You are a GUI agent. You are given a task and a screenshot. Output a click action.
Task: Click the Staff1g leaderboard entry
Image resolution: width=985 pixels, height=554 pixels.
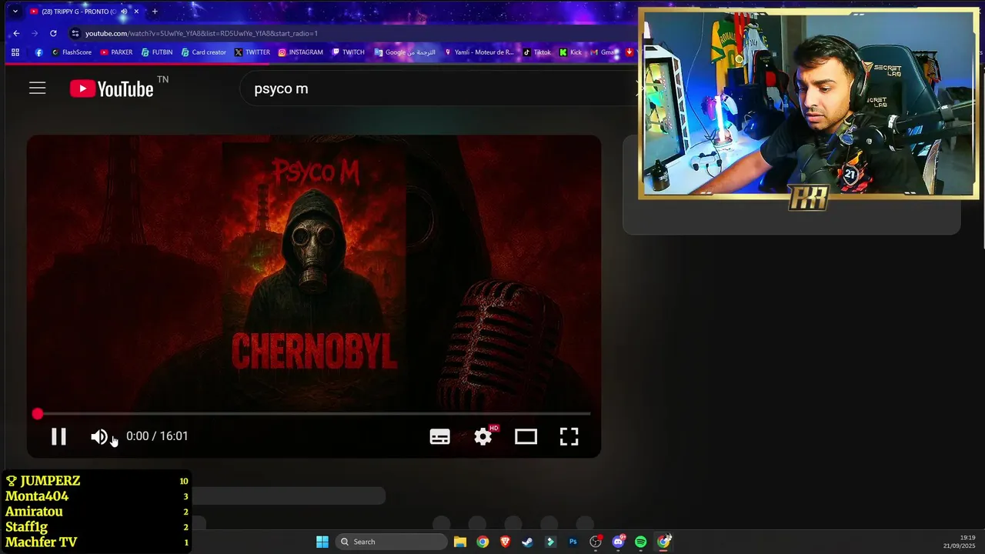(x=97, y=527)
